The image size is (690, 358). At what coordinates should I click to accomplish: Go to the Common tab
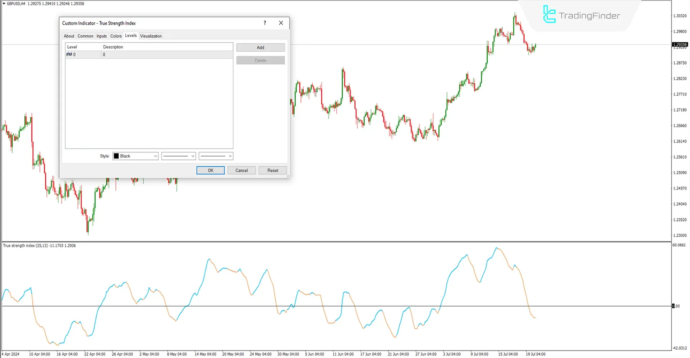coord(85,36)
